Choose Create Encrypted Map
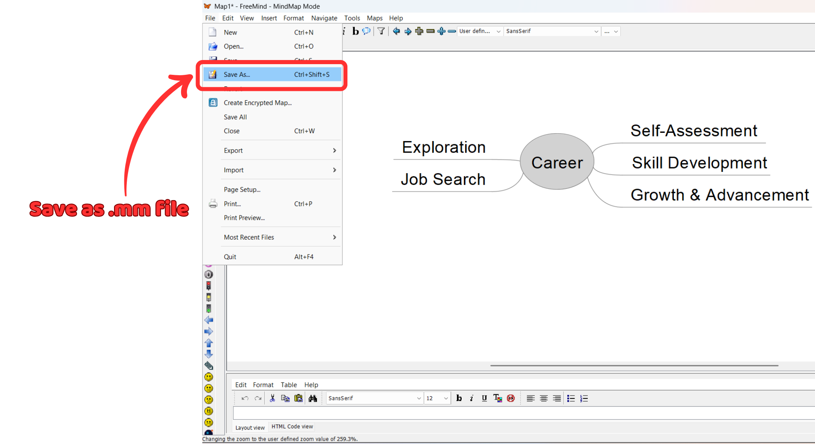This screenshot has height=444, width=815. 272,103
